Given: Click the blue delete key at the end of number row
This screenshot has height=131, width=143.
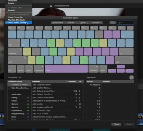Looking at the screenshot, I should [127, 34].
